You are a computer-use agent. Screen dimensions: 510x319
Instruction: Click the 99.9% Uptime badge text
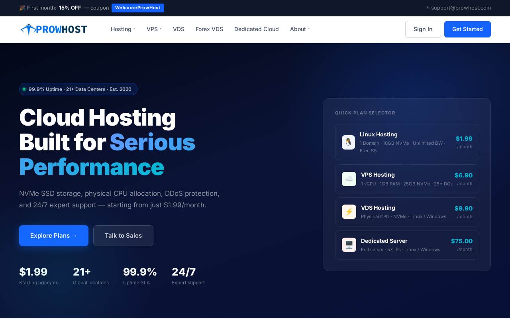click(x=80, y=89)
